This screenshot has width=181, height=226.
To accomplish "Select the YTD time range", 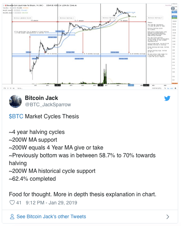I will click(5, 88).
